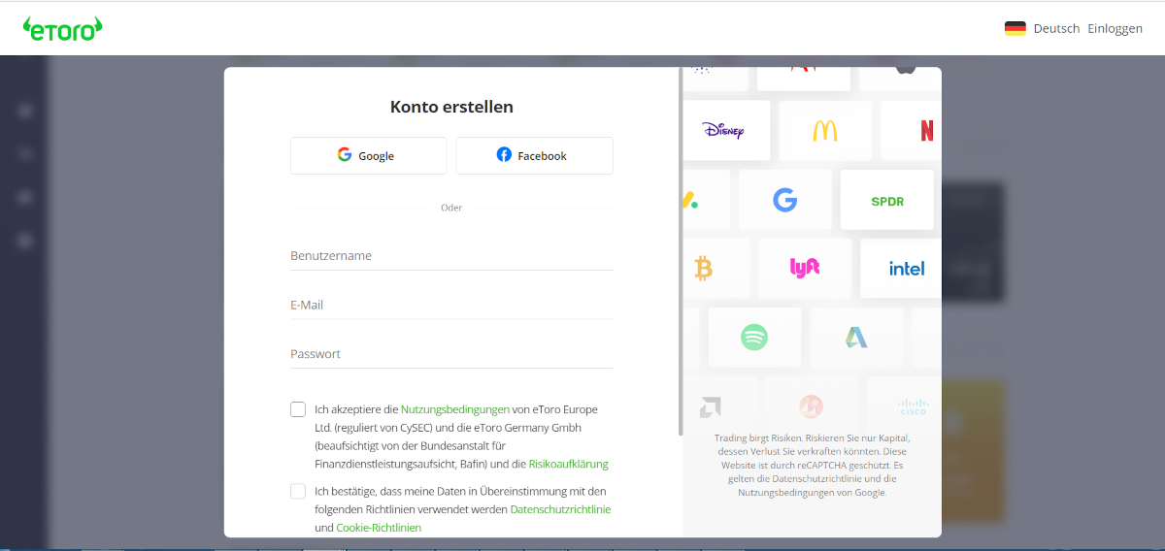This screenshot has width=1165, height=551.
Task: Click the Netflix logo tile
Action: [912, 130]
